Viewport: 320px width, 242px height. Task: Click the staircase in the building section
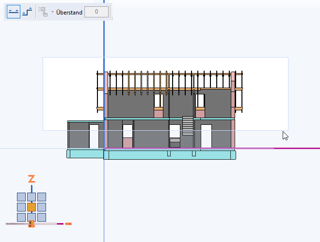pyautogui.click(x=188, y=126)
